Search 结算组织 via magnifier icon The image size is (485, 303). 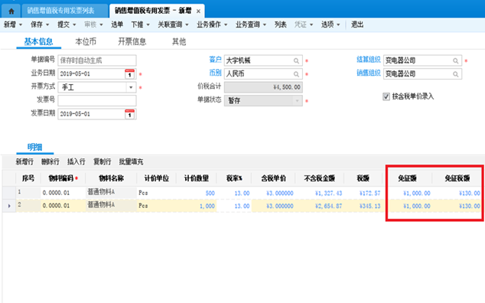(x=455, y=60)
